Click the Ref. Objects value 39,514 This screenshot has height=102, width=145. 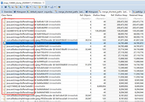pos(88,40)
